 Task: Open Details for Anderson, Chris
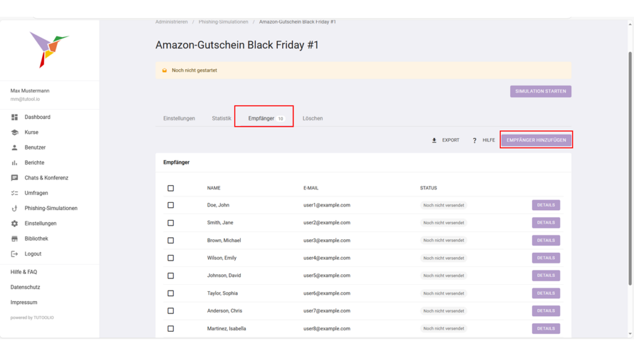coord(546,311)
